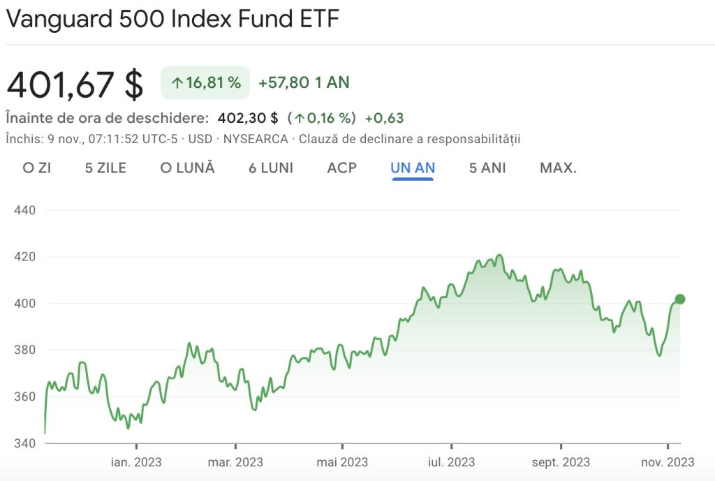Click the nov. 2023 axis label
This screenshot has width=715, height=481.
[x=668, y=462]
